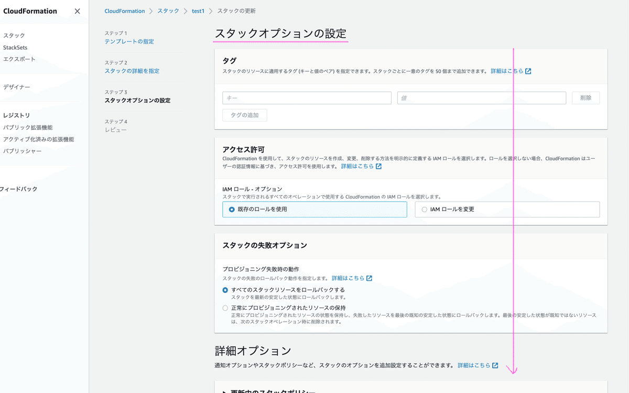The image size is (629, 393).
Task: Open 詳細はこちら link in タグ section
Action: (x=507, y=71)
